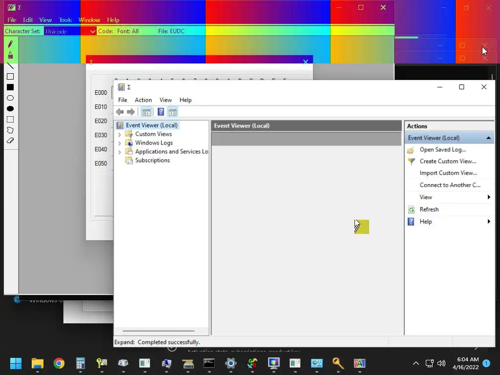Activate the Freeform Selection tool

10,130
